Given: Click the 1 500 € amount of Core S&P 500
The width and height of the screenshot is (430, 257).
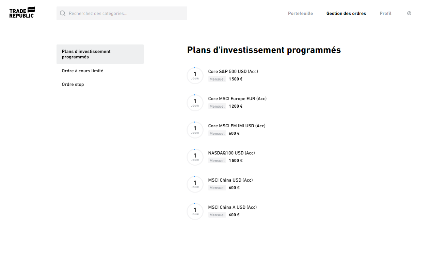Looking at the screenshot, I should [236, 79].
